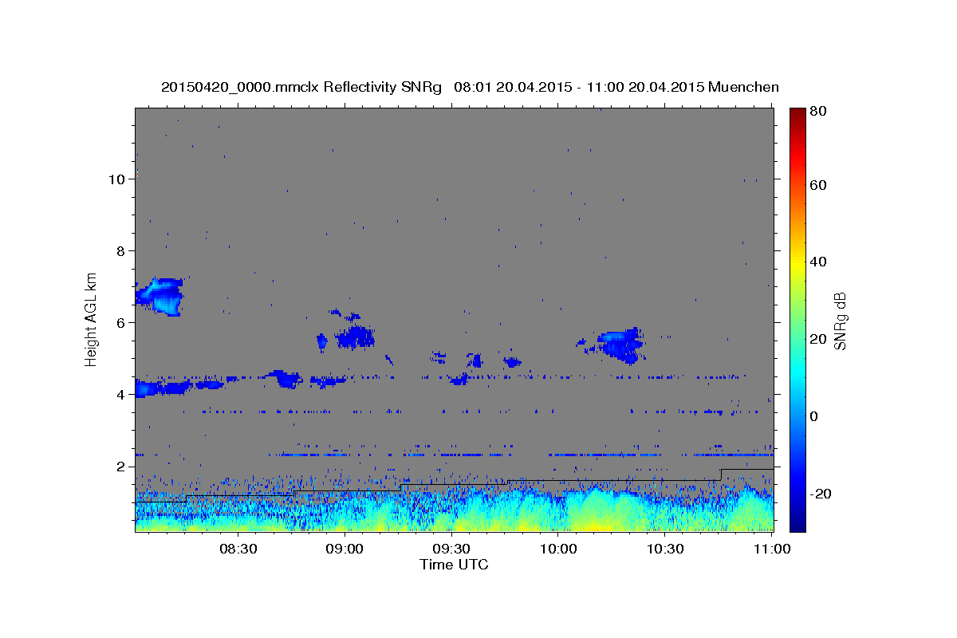Click the colorbar value 80
957x638 pixels.
pyautogui.click(x=820, y=111)
